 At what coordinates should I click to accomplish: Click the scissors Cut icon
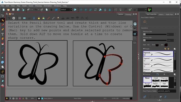(x=42, y=10)
